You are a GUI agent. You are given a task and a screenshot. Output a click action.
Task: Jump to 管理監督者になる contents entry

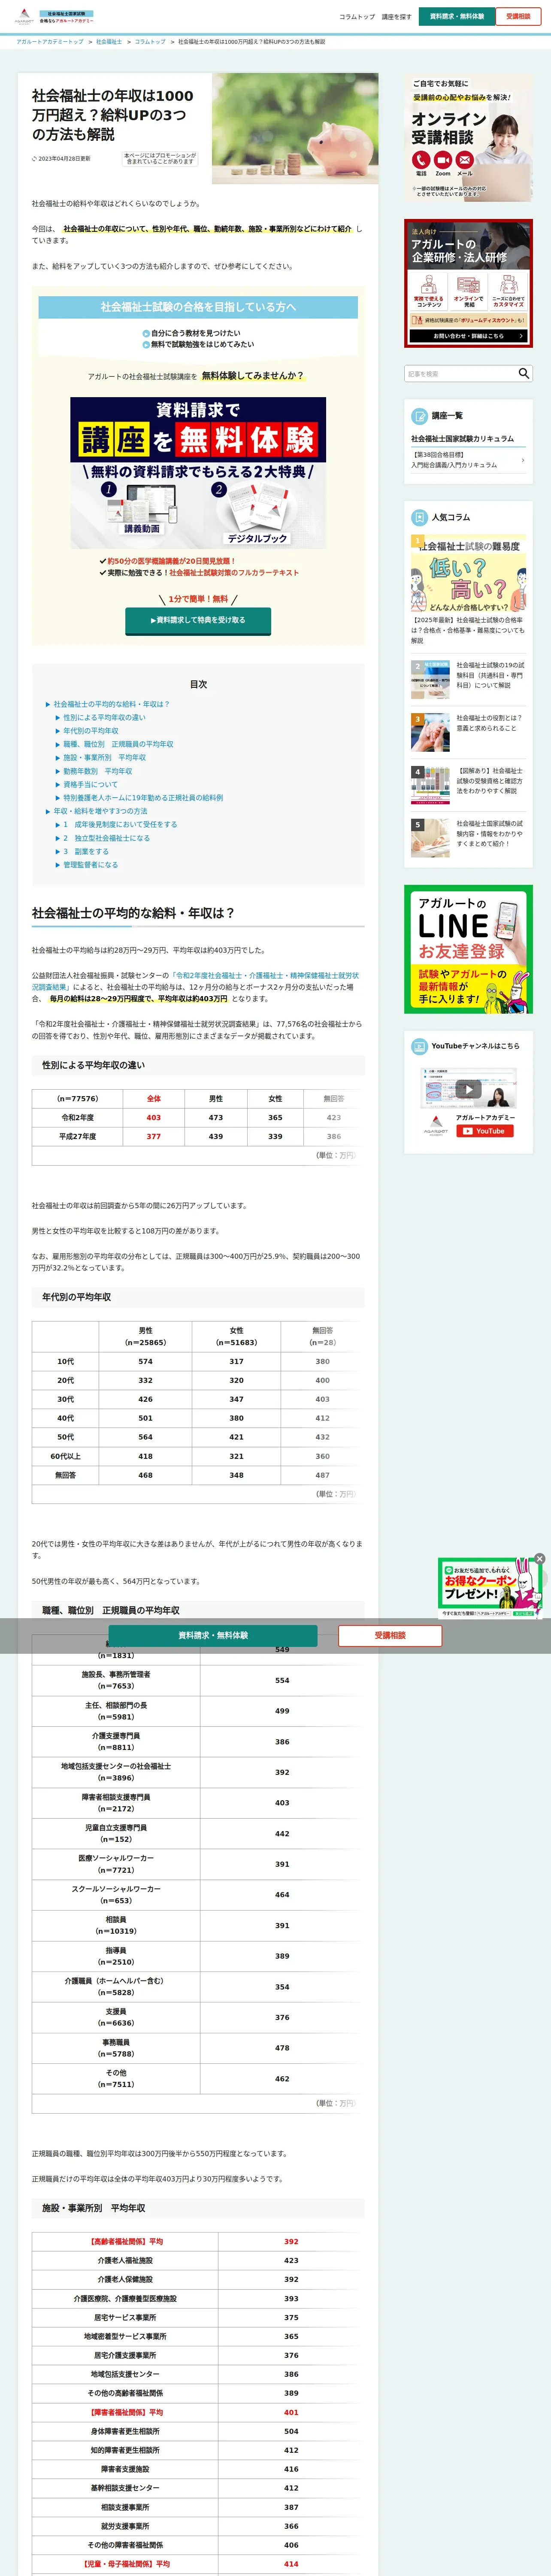(90, 865)
